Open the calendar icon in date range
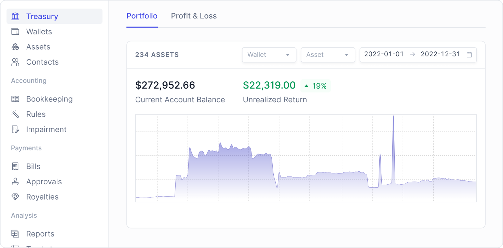 tap(469, 55)
